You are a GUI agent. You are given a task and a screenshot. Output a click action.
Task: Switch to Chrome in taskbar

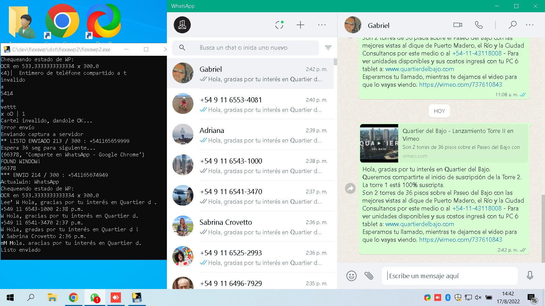point(73,298)
